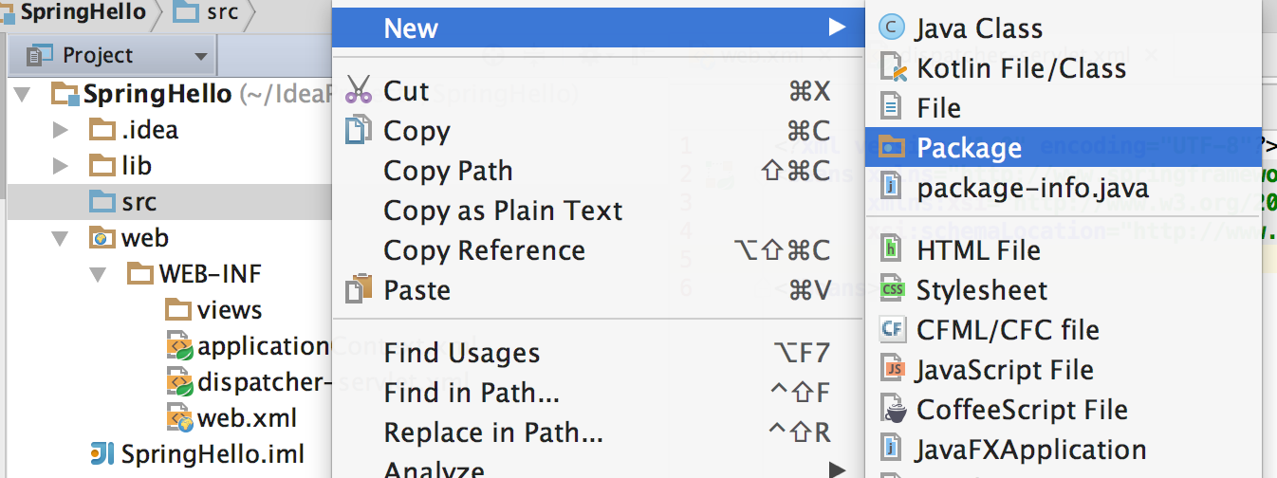Click the Paste clipboard icon

pos(359,289)
